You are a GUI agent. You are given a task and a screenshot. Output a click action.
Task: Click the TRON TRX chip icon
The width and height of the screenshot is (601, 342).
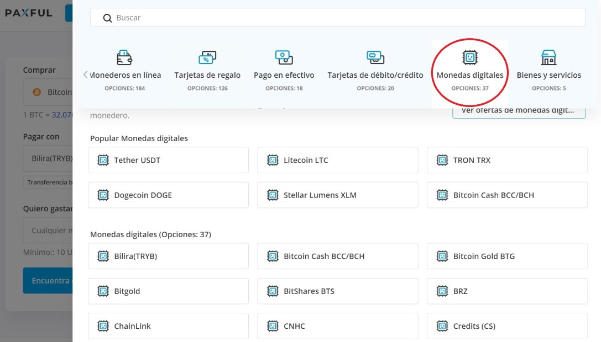coord(442,161)
